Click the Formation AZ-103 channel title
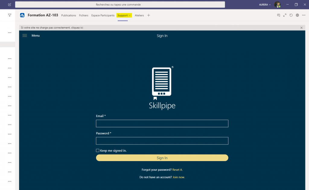Image resolution: width=309 pixels, height=190 pixels. tap(43, 15)
